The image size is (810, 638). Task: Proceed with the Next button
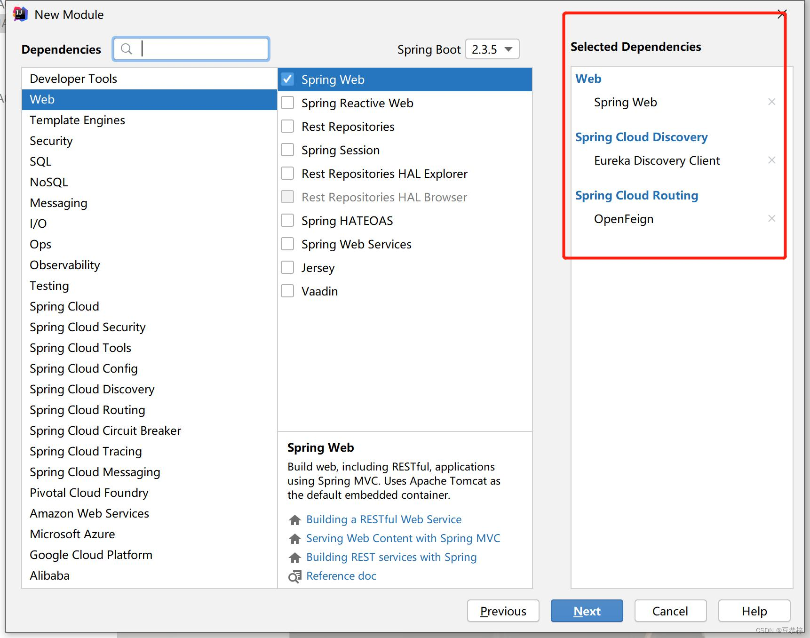[x=587, y=611]
